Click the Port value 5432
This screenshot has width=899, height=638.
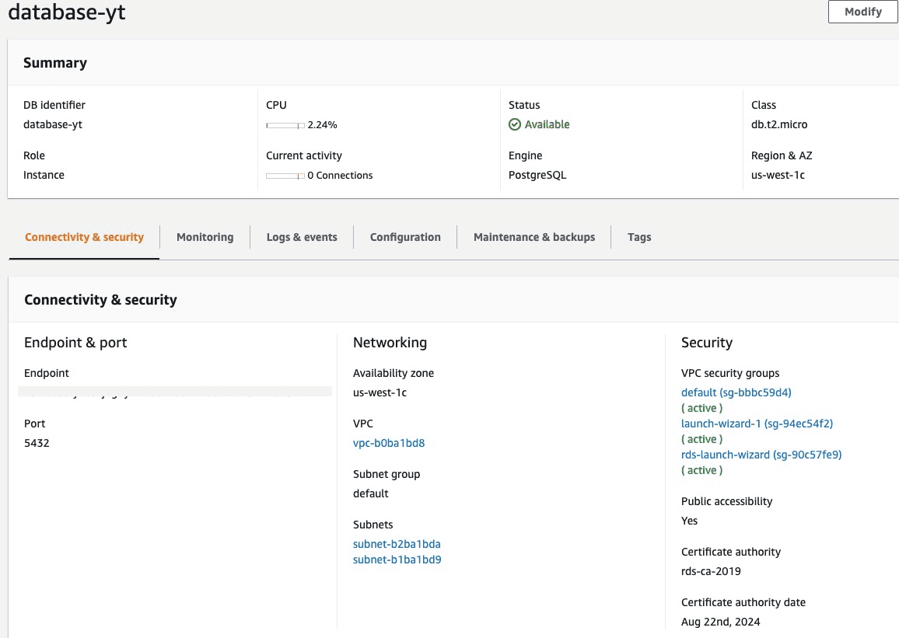[x=37, y=443]
